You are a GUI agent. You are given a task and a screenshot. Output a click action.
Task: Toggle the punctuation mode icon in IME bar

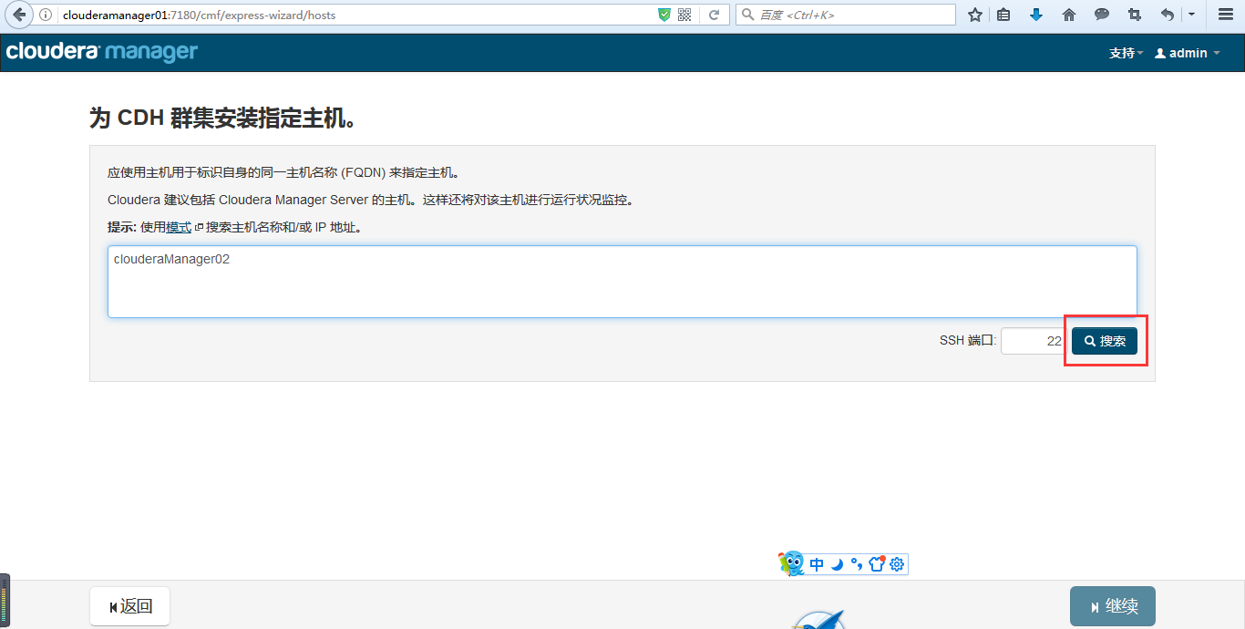(x=856, y=564)
